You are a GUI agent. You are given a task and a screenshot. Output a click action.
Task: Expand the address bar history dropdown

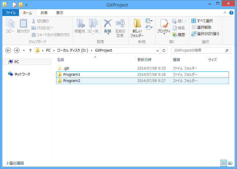click(x=157, y=50)
